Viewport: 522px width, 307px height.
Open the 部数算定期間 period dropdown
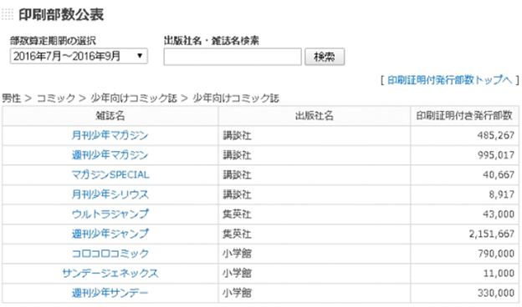click(79, 56)
